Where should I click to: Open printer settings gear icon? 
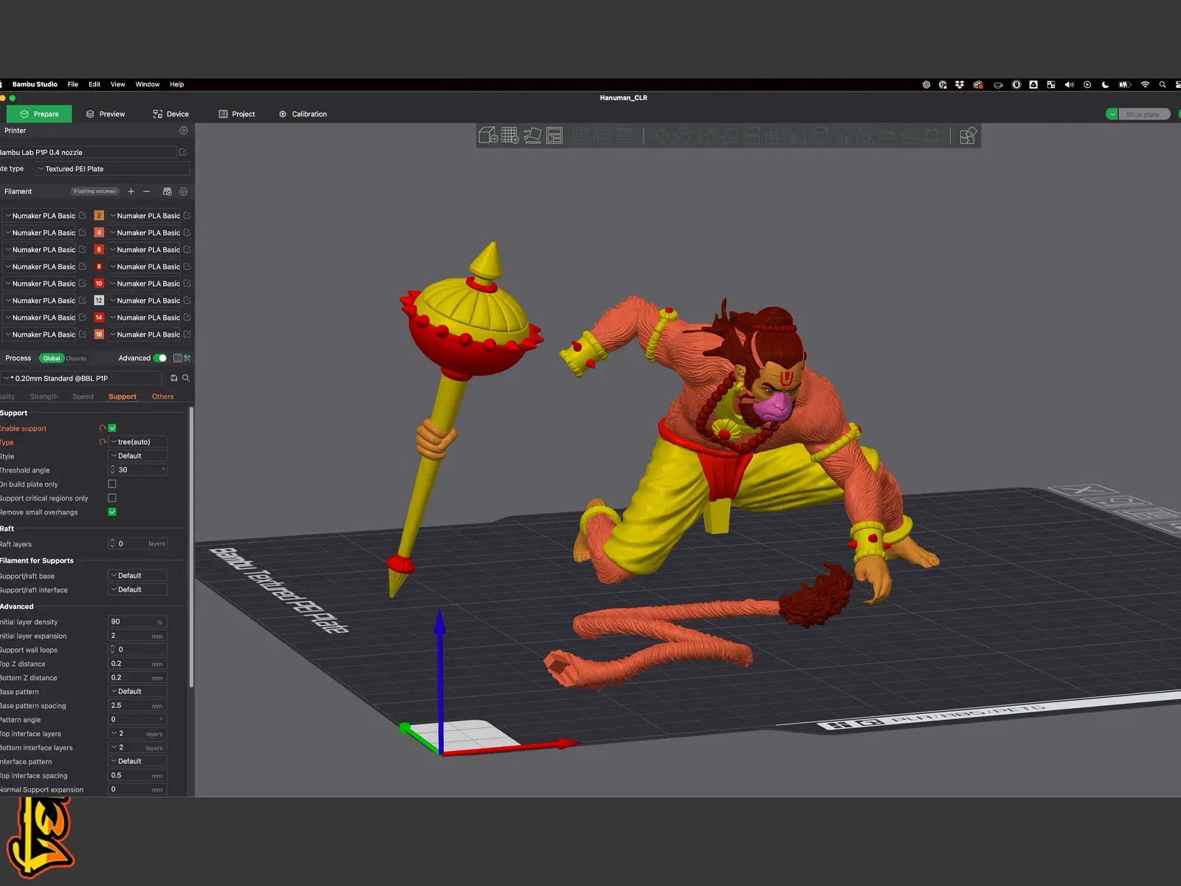click(x=184, y=131)
